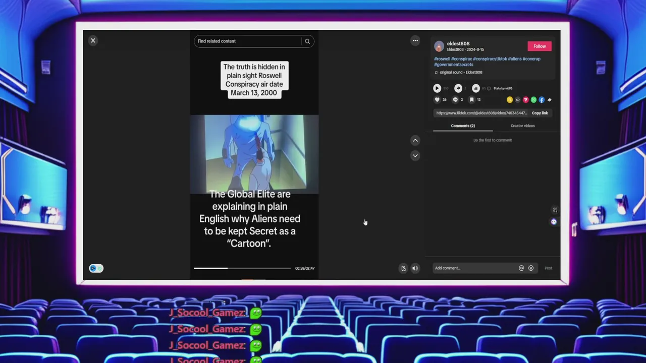Screen dimensions: 646x363
Task: Click the eldest808 username
Action: 458,44
